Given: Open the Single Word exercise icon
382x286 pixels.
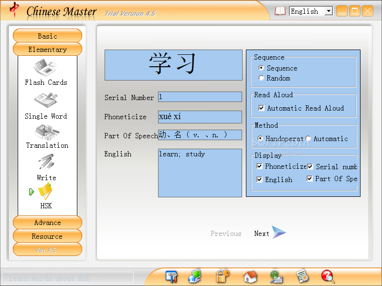Looking at the screenshot, I should point(46,100).
